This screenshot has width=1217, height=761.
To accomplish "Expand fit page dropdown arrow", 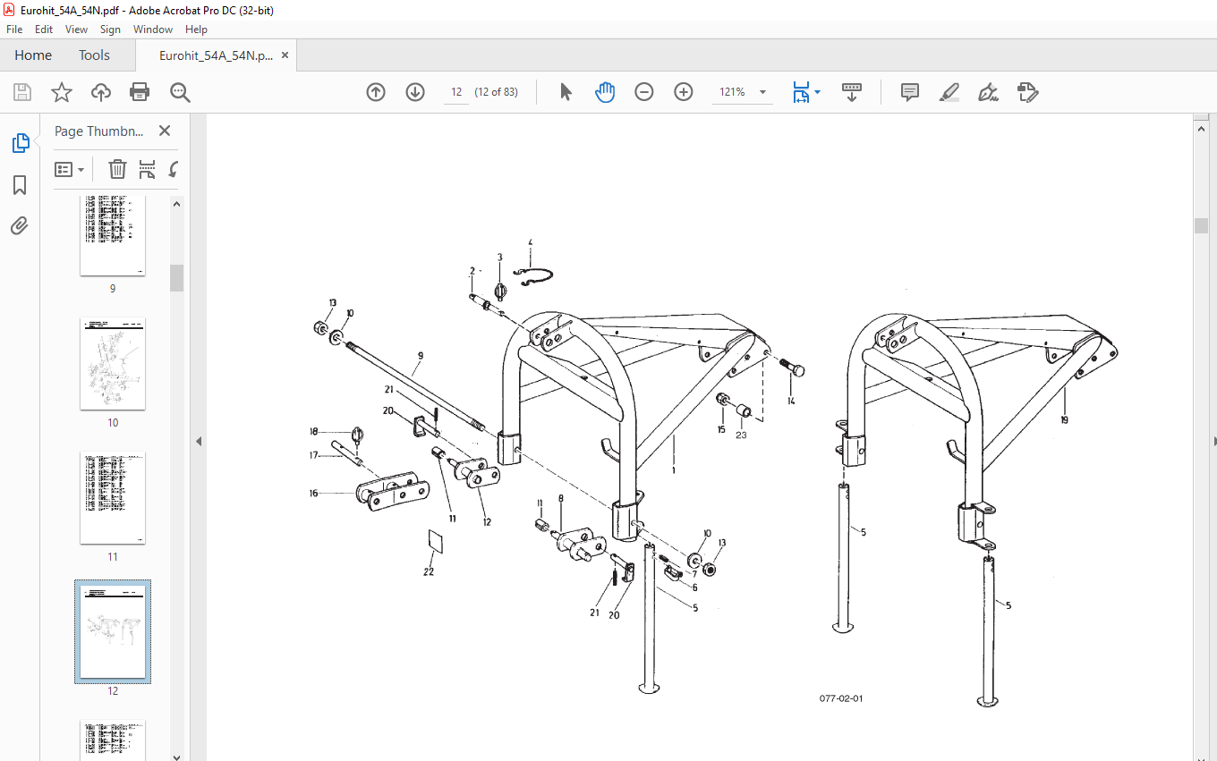I will (x=817, y=93).
